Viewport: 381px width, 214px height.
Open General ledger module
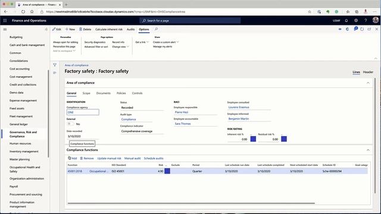click(18, 124)
